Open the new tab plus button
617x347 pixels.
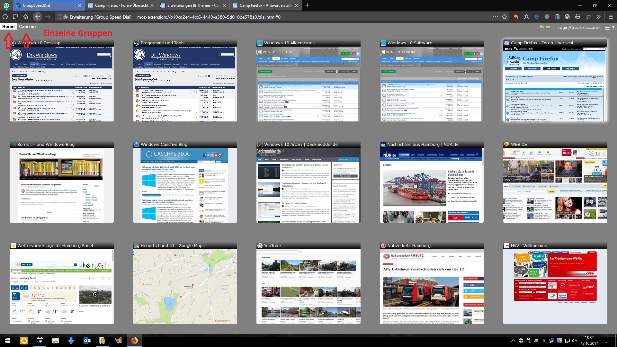click(x=307, y=5)
